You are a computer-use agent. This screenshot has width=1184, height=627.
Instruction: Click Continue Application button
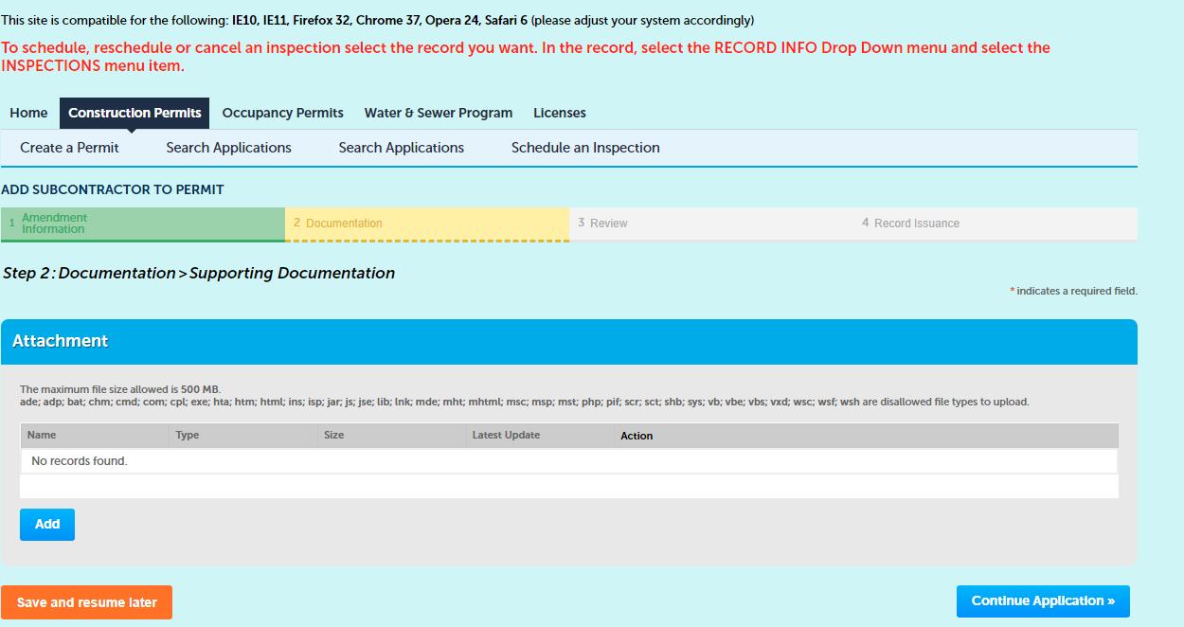1043,601
